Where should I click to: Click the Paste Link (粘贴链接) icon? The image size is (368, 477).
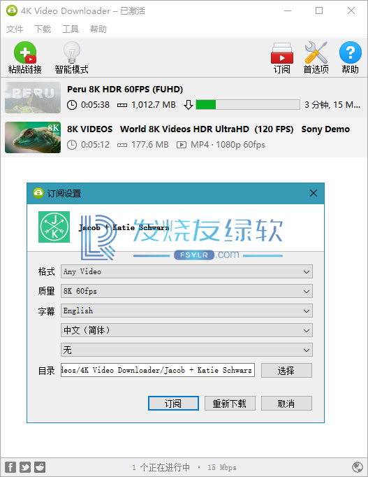click(x=25, y=52)
